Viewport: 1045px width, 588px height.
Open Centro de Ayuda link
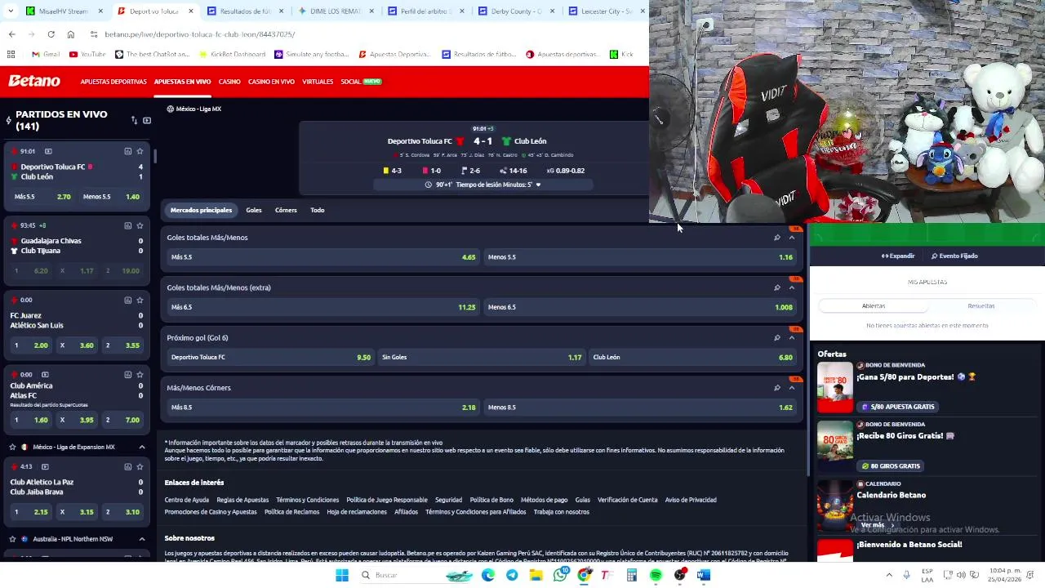187,500
